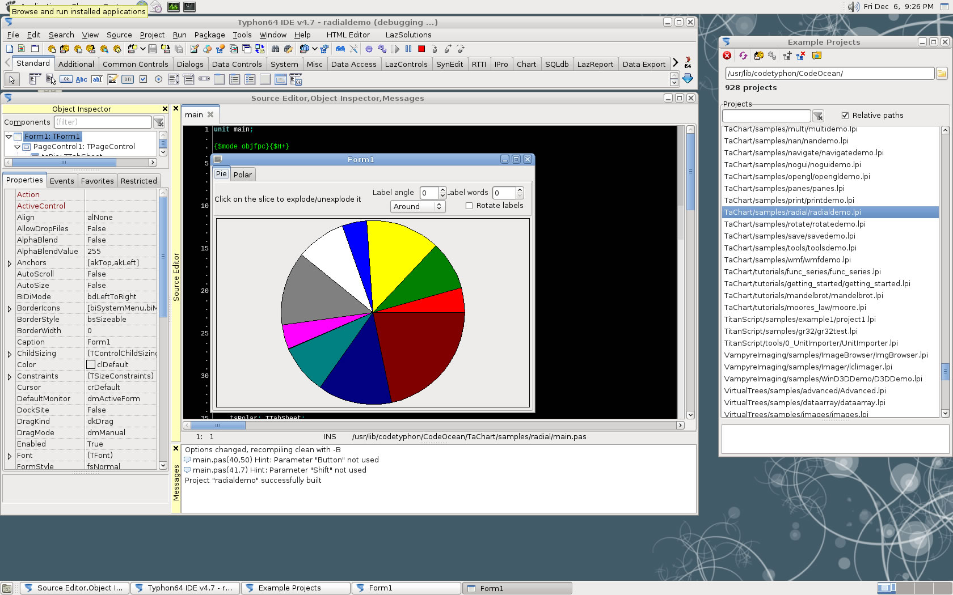Open the Run menu

click(x=179, y=35)
